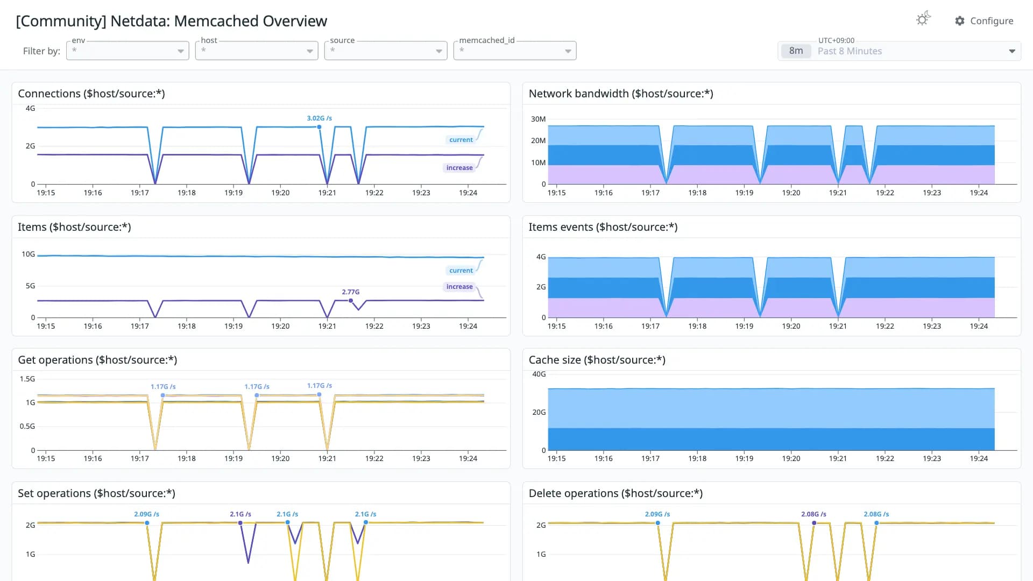
Task: Click the 2.09G /s marker in Delete operations
Action: click(658, 523)
